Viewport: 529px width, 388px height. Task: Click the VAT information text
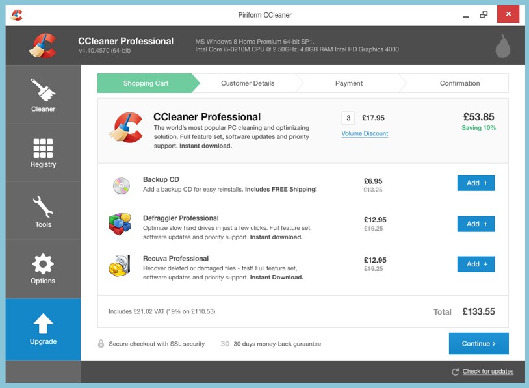(x=162, y=311)
